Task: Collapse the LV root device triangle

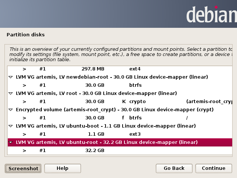Action: tap(11, 93)
